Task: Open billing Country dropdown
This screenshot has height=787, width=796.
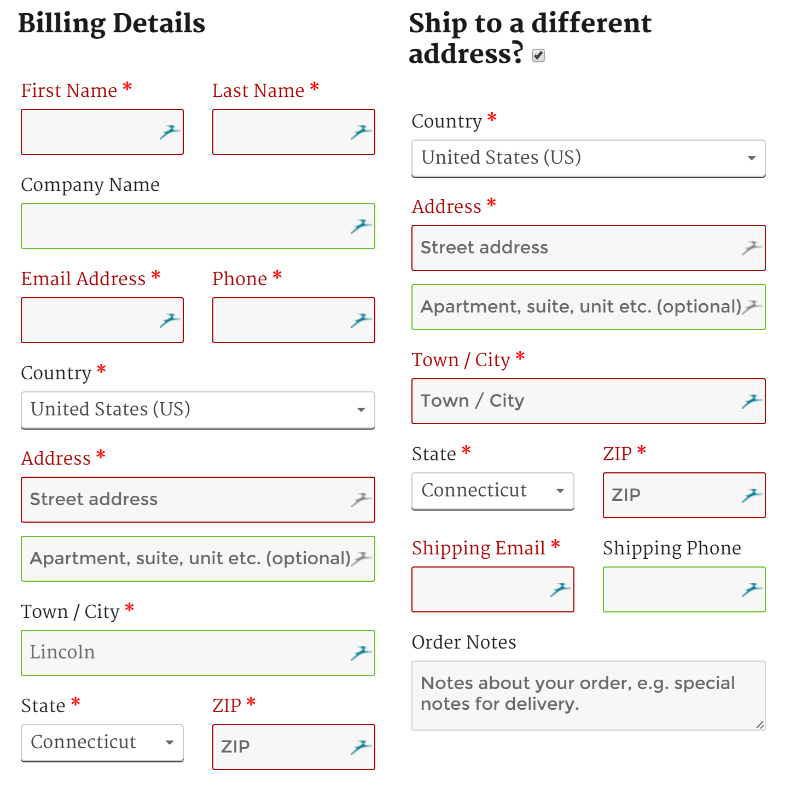Action: click(x=197, y=410)
